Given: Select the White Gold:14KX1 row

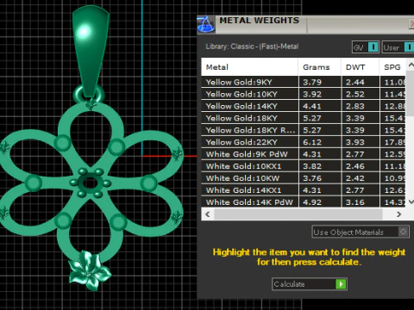Looking at the screenshot, I should pyautogui.click(x=304, y=190).
